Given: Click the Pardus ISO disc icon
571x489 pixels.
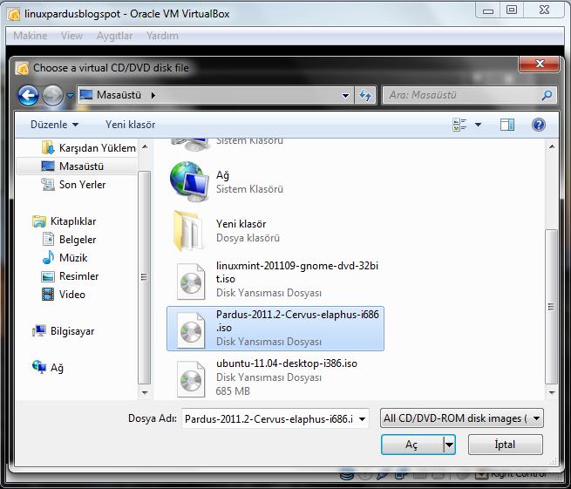Looking at the screenshot, I should (x=191, y=330).
